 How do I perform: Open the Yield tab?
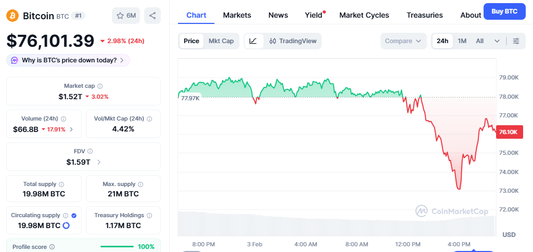(x=313, y=15)
